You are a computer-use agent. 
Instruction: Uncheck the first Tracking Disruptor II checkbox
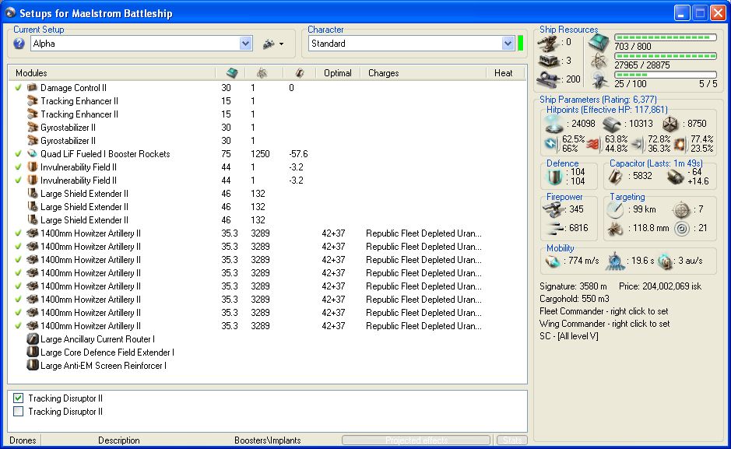(x=19, y=398)
